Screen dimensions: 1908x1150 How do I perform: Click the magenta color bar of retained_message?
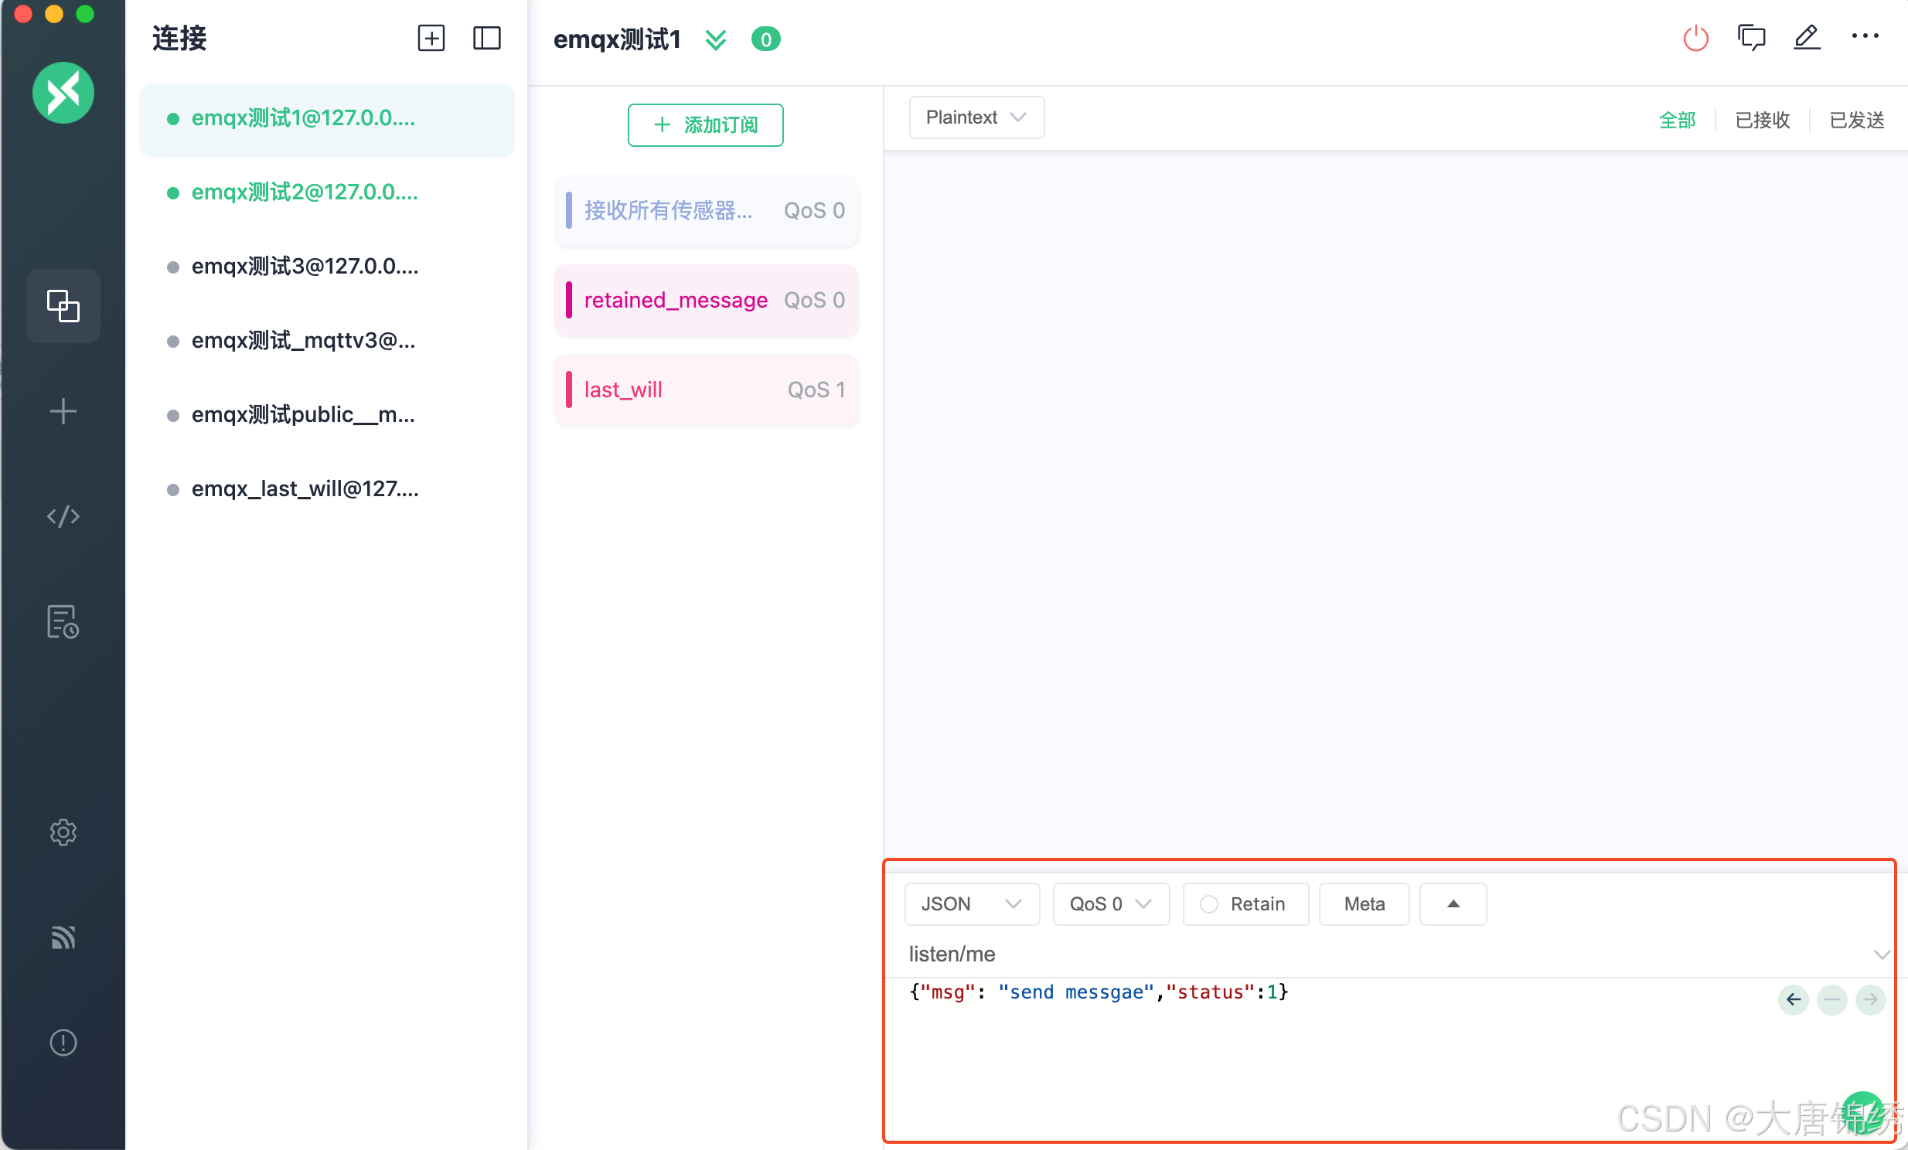568,301
